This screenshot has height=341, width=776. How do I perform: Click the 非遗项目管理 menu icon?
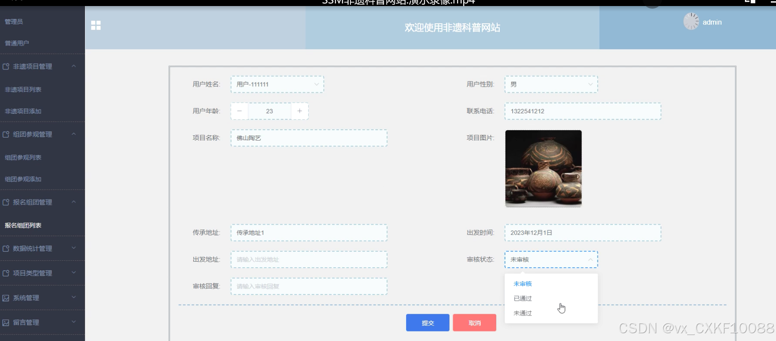coord(6,66)
